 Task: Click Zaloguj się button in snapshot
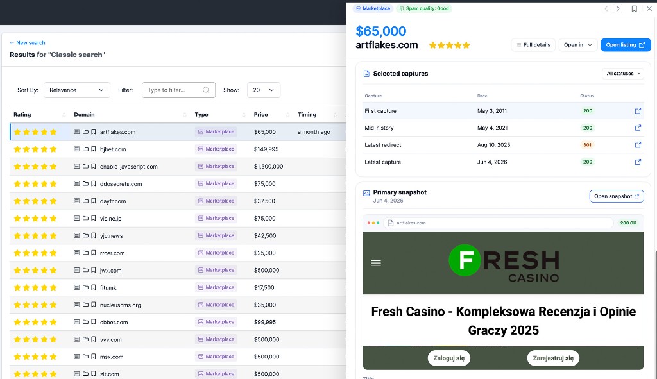tap(448, 358)
